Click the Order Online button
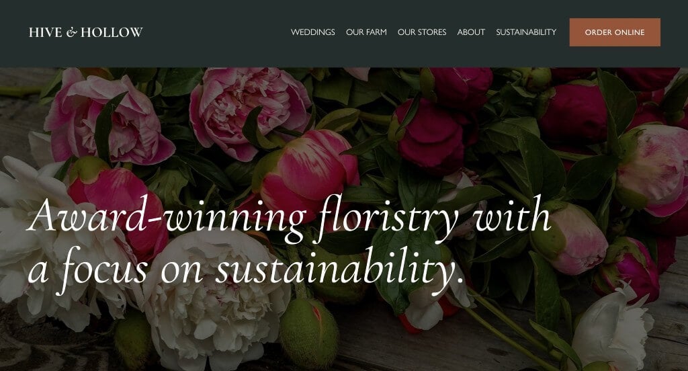The image size is (688, 371). point(615,32)
